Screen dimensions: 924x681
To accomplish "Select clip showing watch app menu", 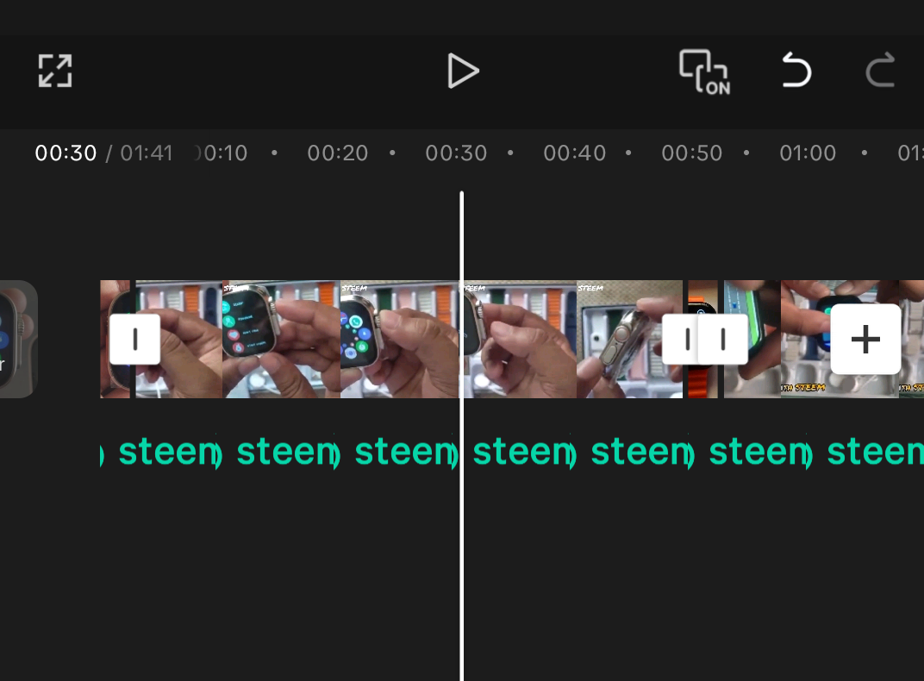I will click(x=281, y=339).
